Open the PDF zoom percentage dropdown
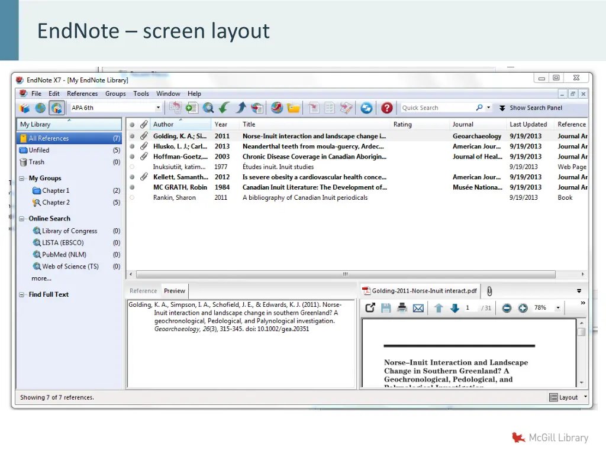Image resolution: width=606 pixels, height=454 pixels. pyautogui.click(x=557, y=308)
